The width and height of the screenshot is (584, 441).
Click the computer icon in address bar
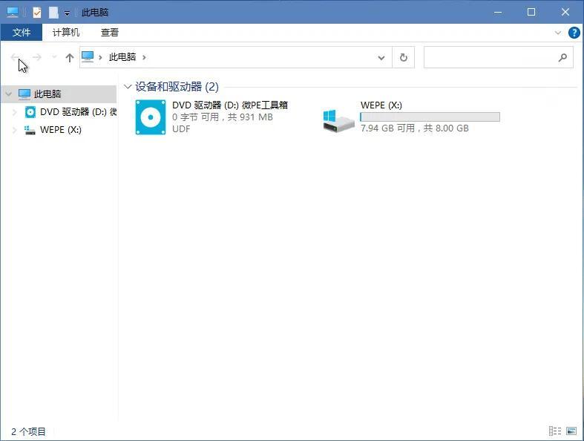click(88, 57)
